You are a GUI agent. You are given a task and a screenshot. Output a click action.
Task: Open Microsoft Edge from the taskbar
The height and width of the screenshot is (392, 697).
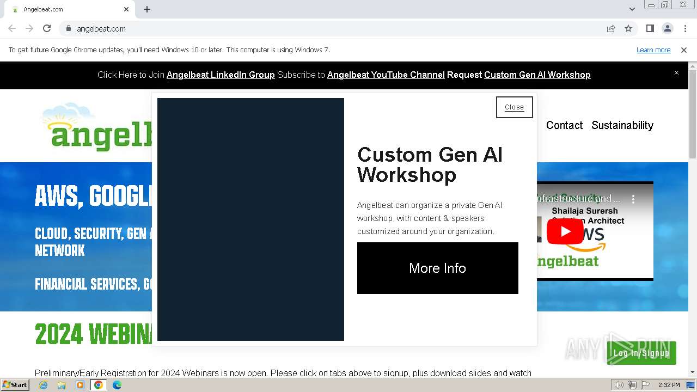point(117,385)
